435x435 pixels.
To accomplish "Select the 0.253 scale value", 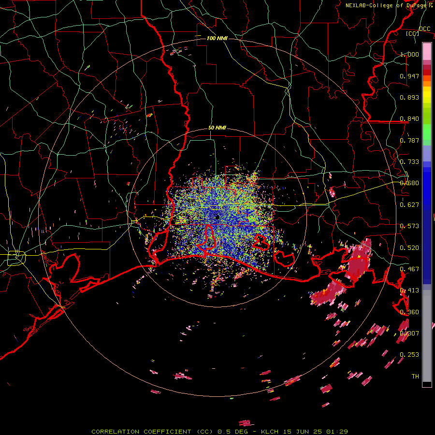I will coord(409,355).
